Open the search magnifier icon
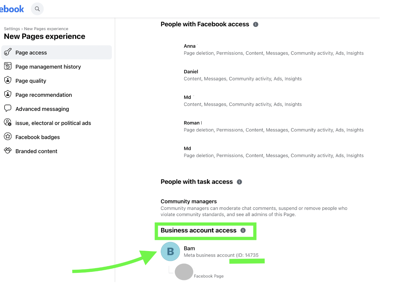396x286 pixels. pyautogui.click(x=37, y=9)
